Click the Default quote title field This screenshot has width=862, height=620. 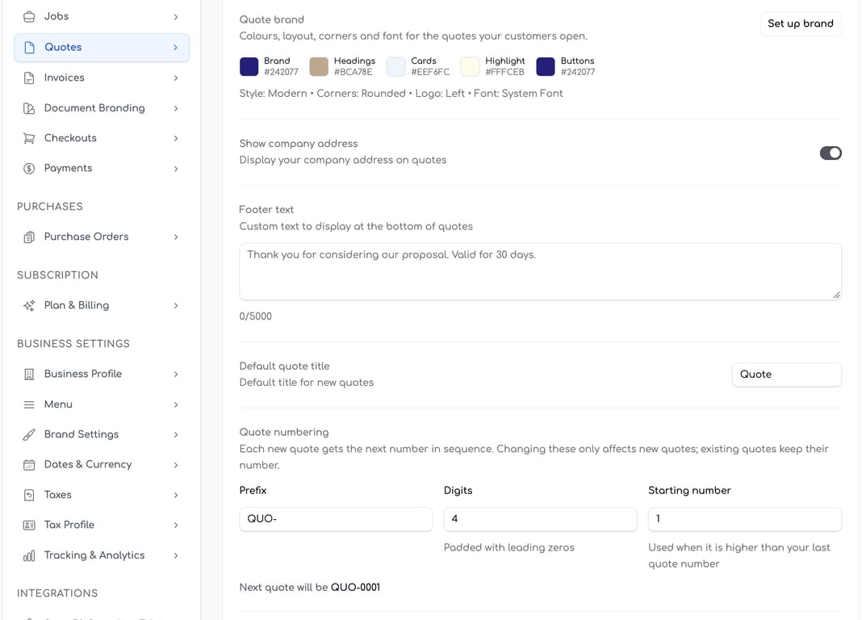(787, 375)
